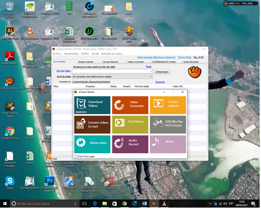The width and height of the screenshot is (261, 208).
Task: Click the URL del Video text field
Action: point(111,71)
